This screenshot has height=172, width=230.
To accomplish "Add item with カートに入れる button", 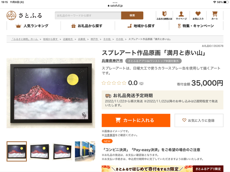I will coord(136,120).
